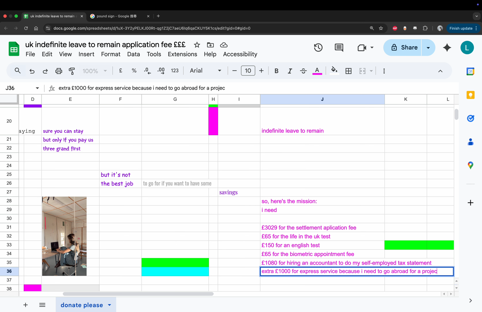Star this spreadsheet document
This screenshot has height=312, width=482.
point(197,45)
